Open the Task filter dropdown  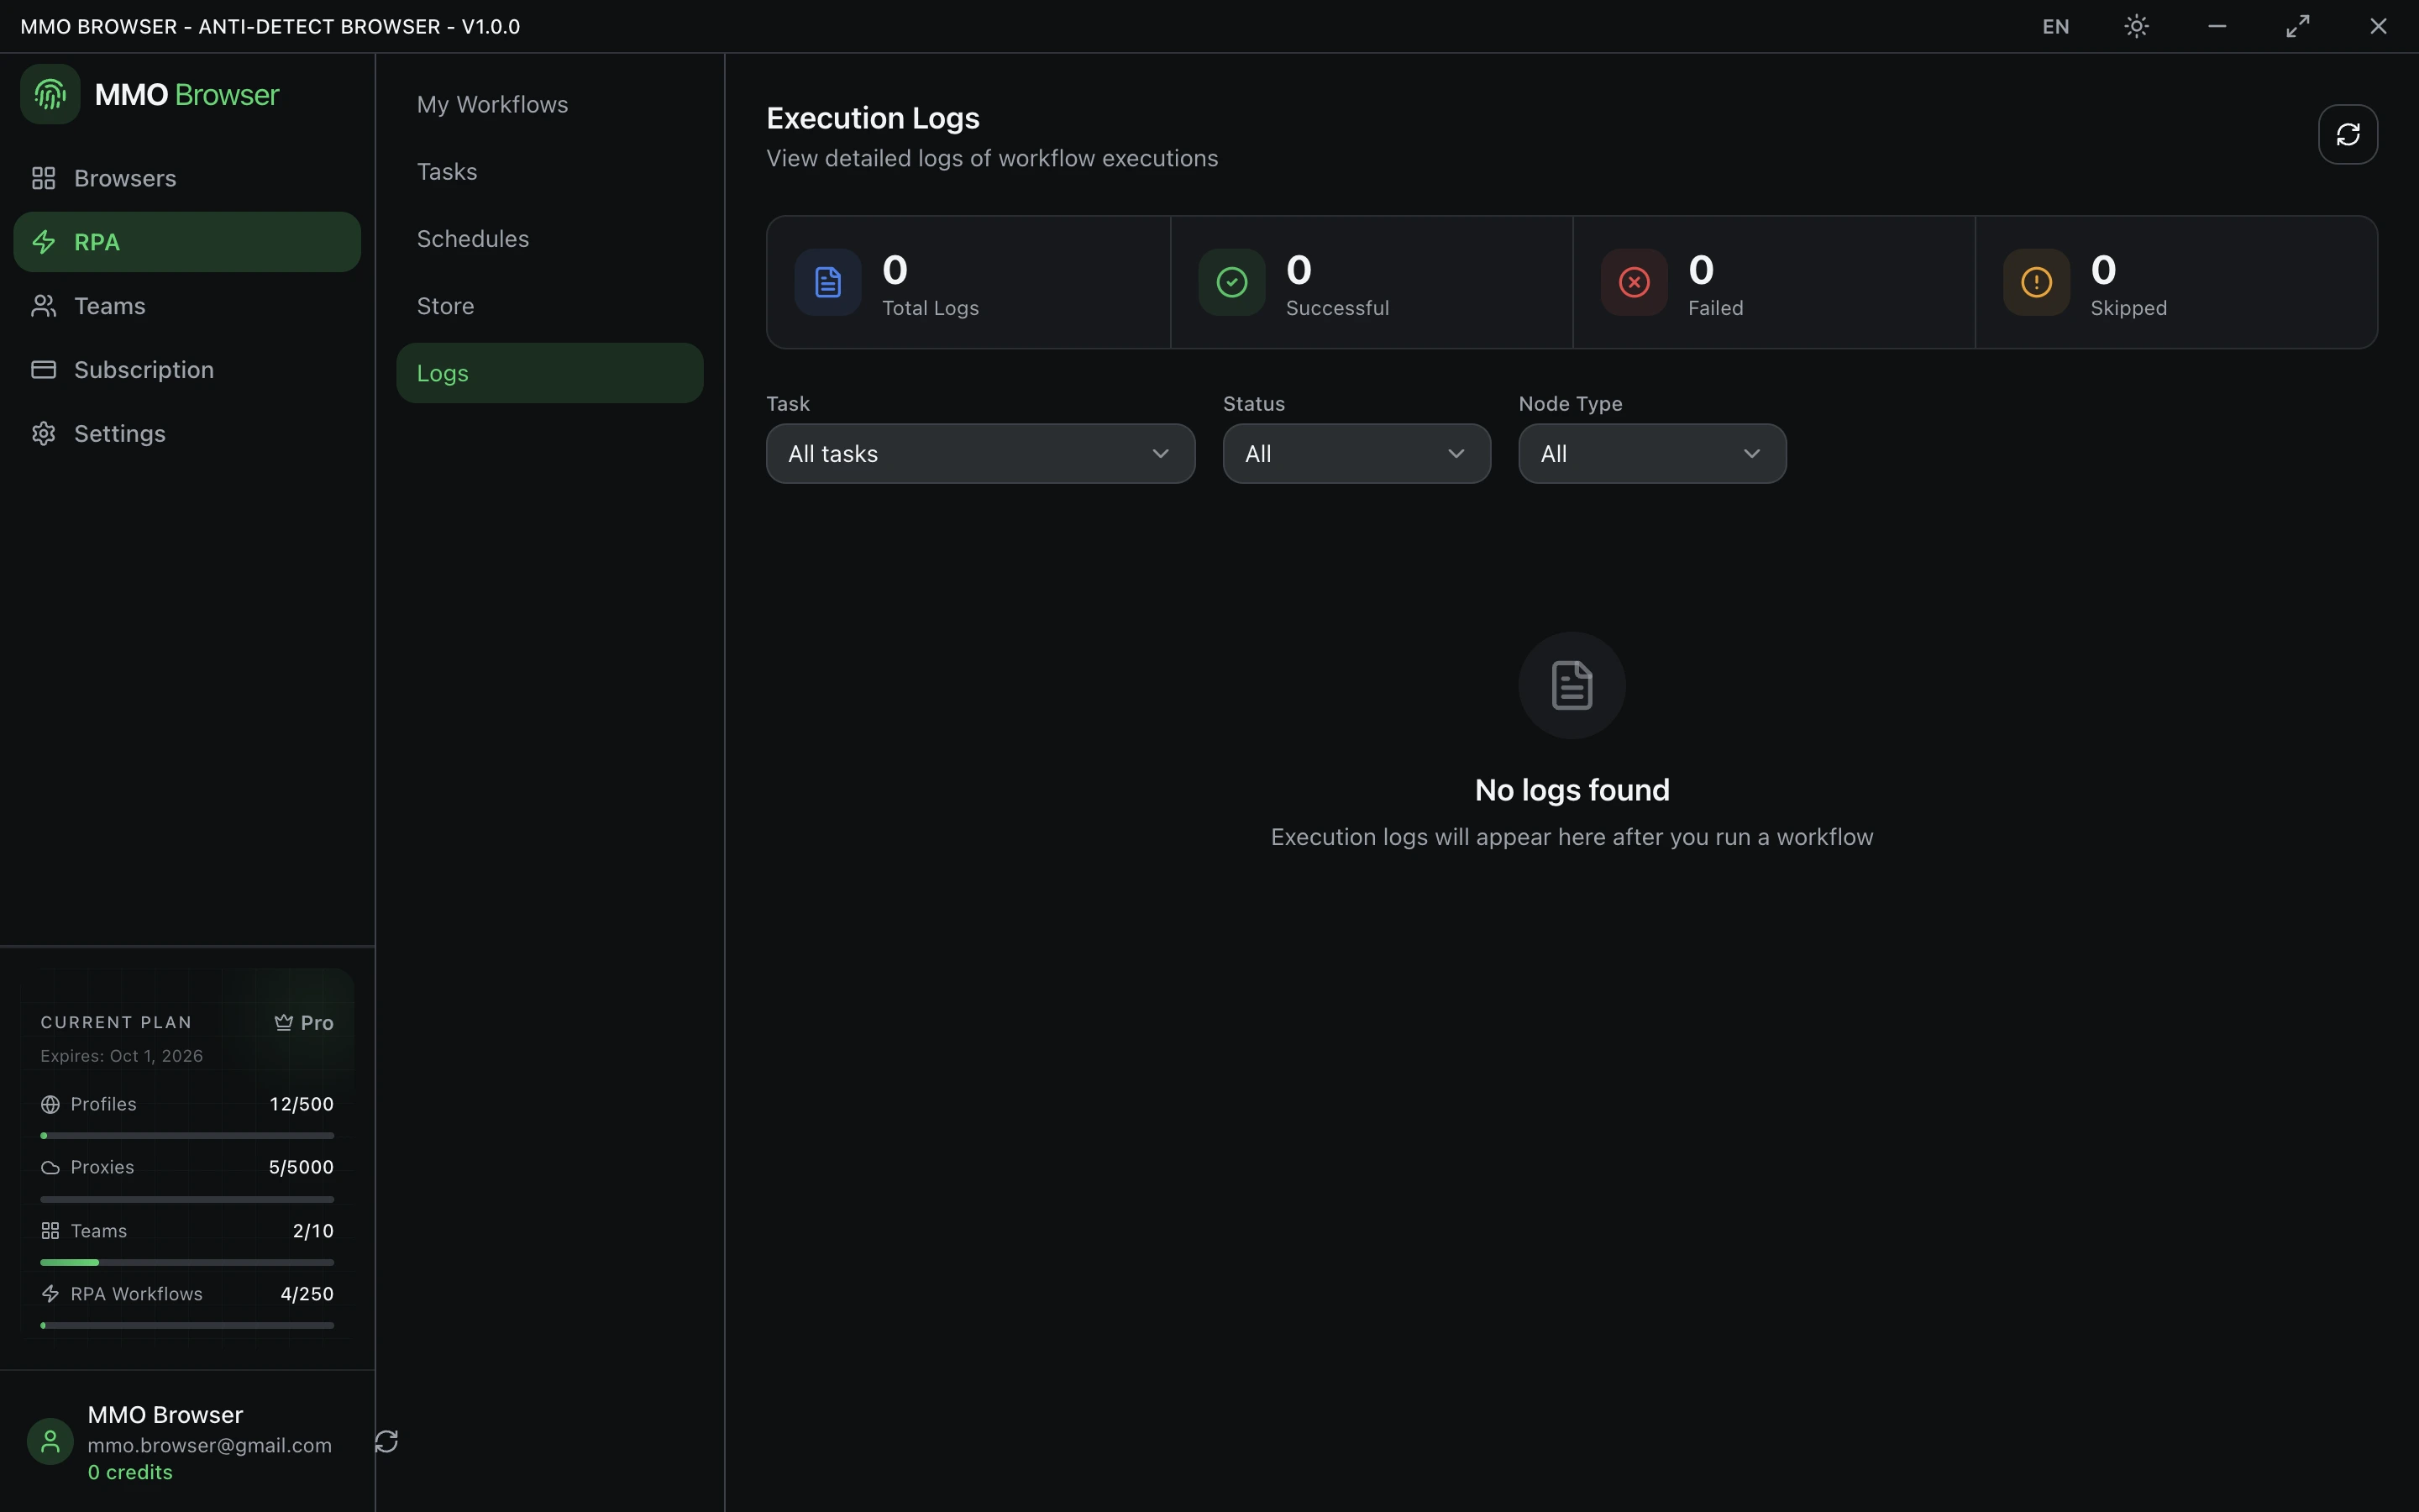(x=979, y=454)
